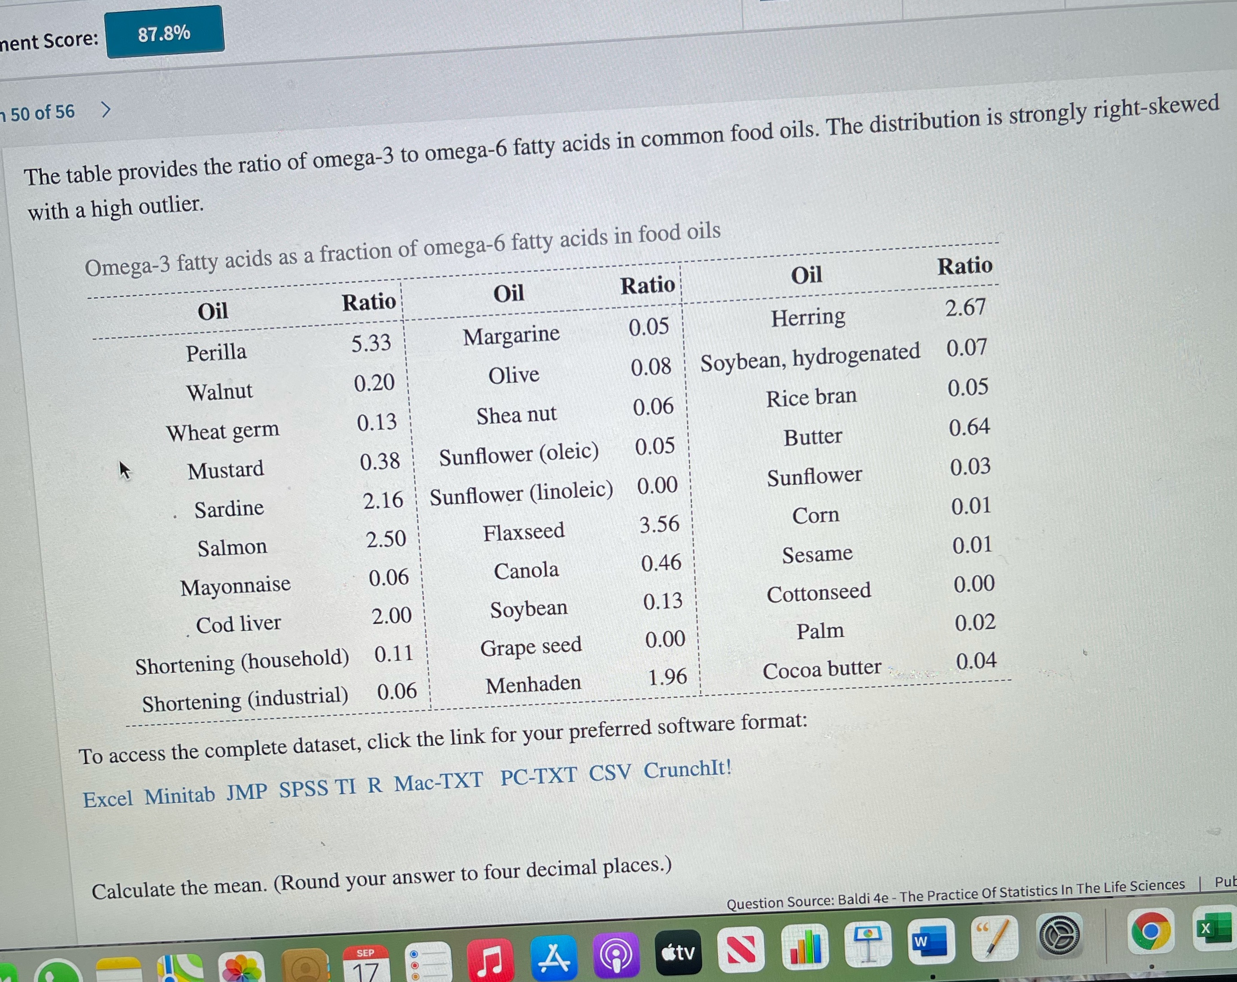
Task: Download the dataset in CSV format
Action: click(610, 772)
